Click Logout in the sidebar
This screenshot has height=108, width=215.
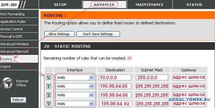(19, 66)
